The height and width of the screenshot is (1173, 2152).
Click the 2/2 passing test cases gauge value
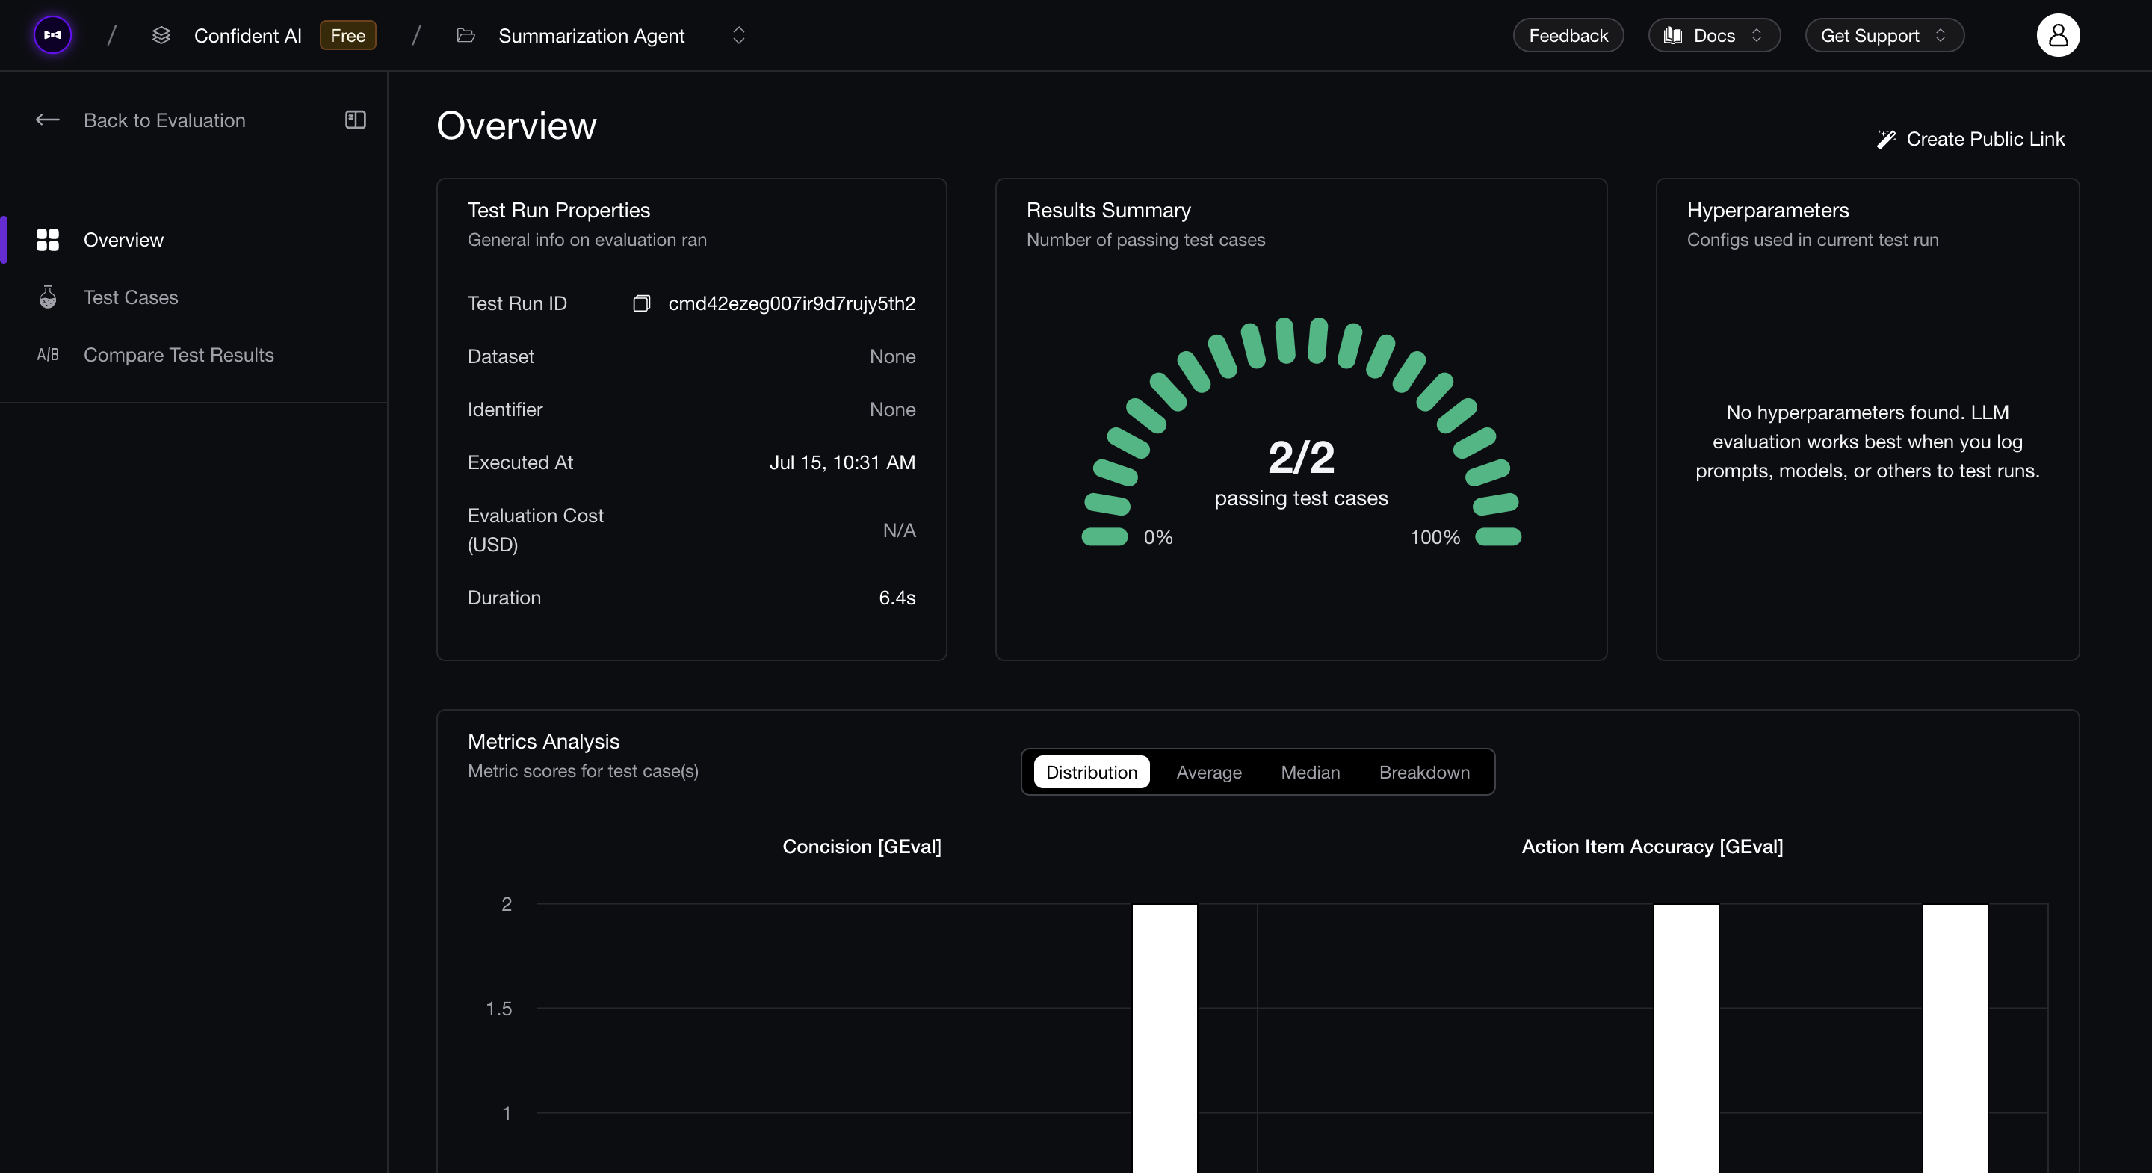(1301, 456)
